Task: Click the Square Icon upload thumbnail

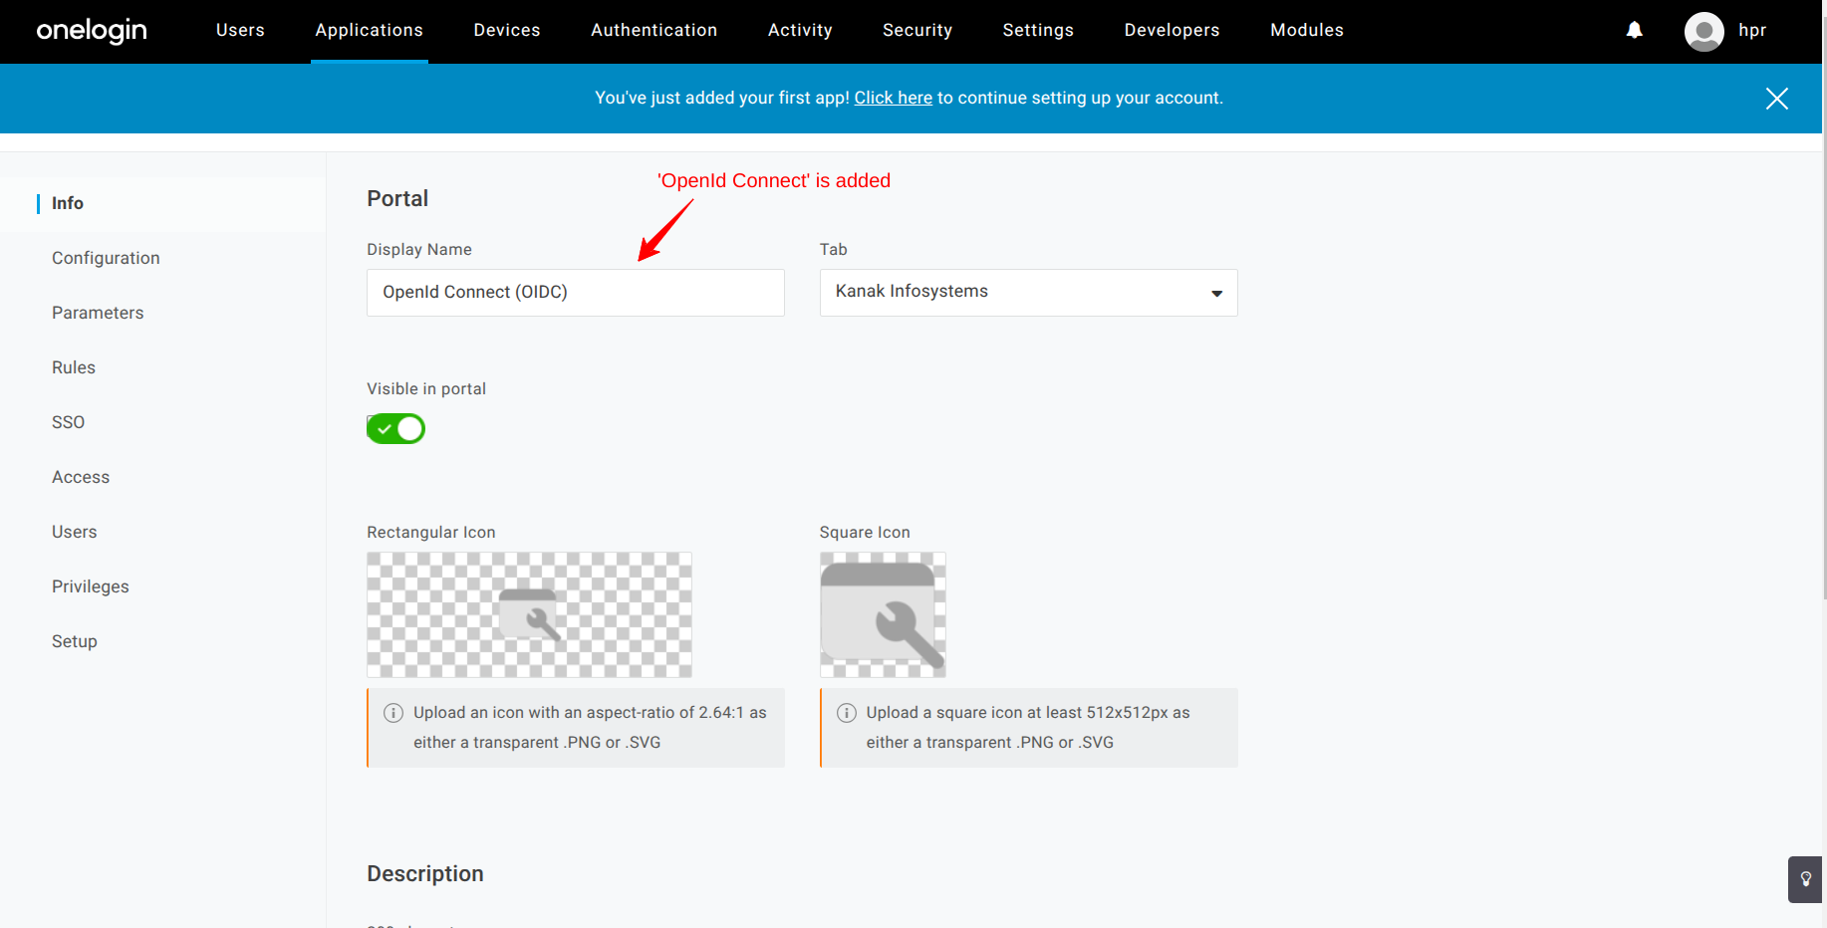Action: [883, 615]
